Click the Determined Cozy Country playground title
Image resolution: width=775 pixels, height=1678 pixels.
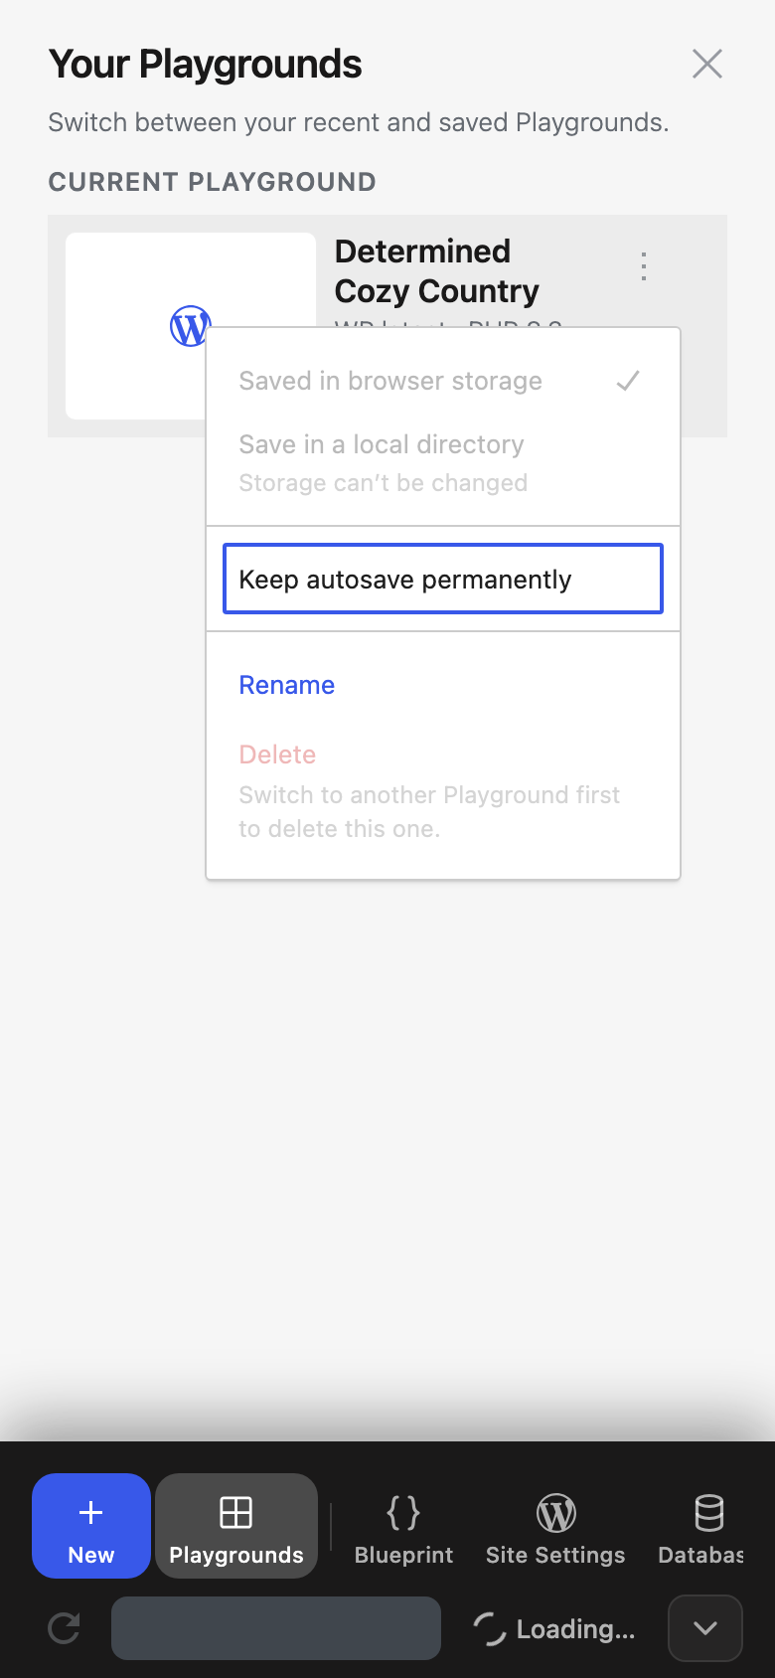pyautogui.click(x=437, y=270)
